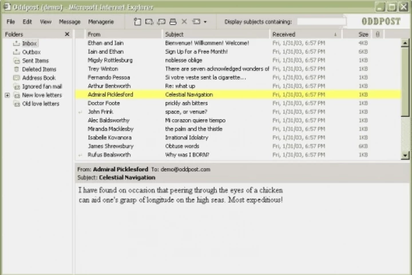Toggle the sort arrow in the Received header
The image size is (412, 275).
(335, 34)
